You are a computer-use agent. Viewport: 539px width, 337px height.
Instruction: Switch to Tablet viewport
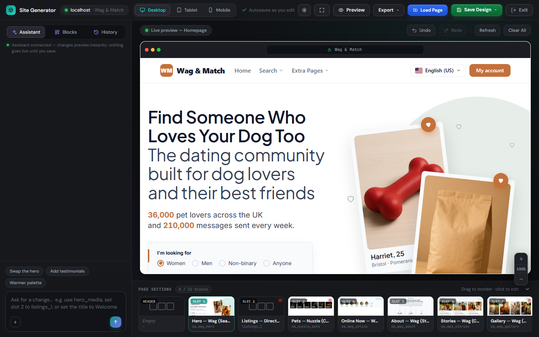click(187, 10)
